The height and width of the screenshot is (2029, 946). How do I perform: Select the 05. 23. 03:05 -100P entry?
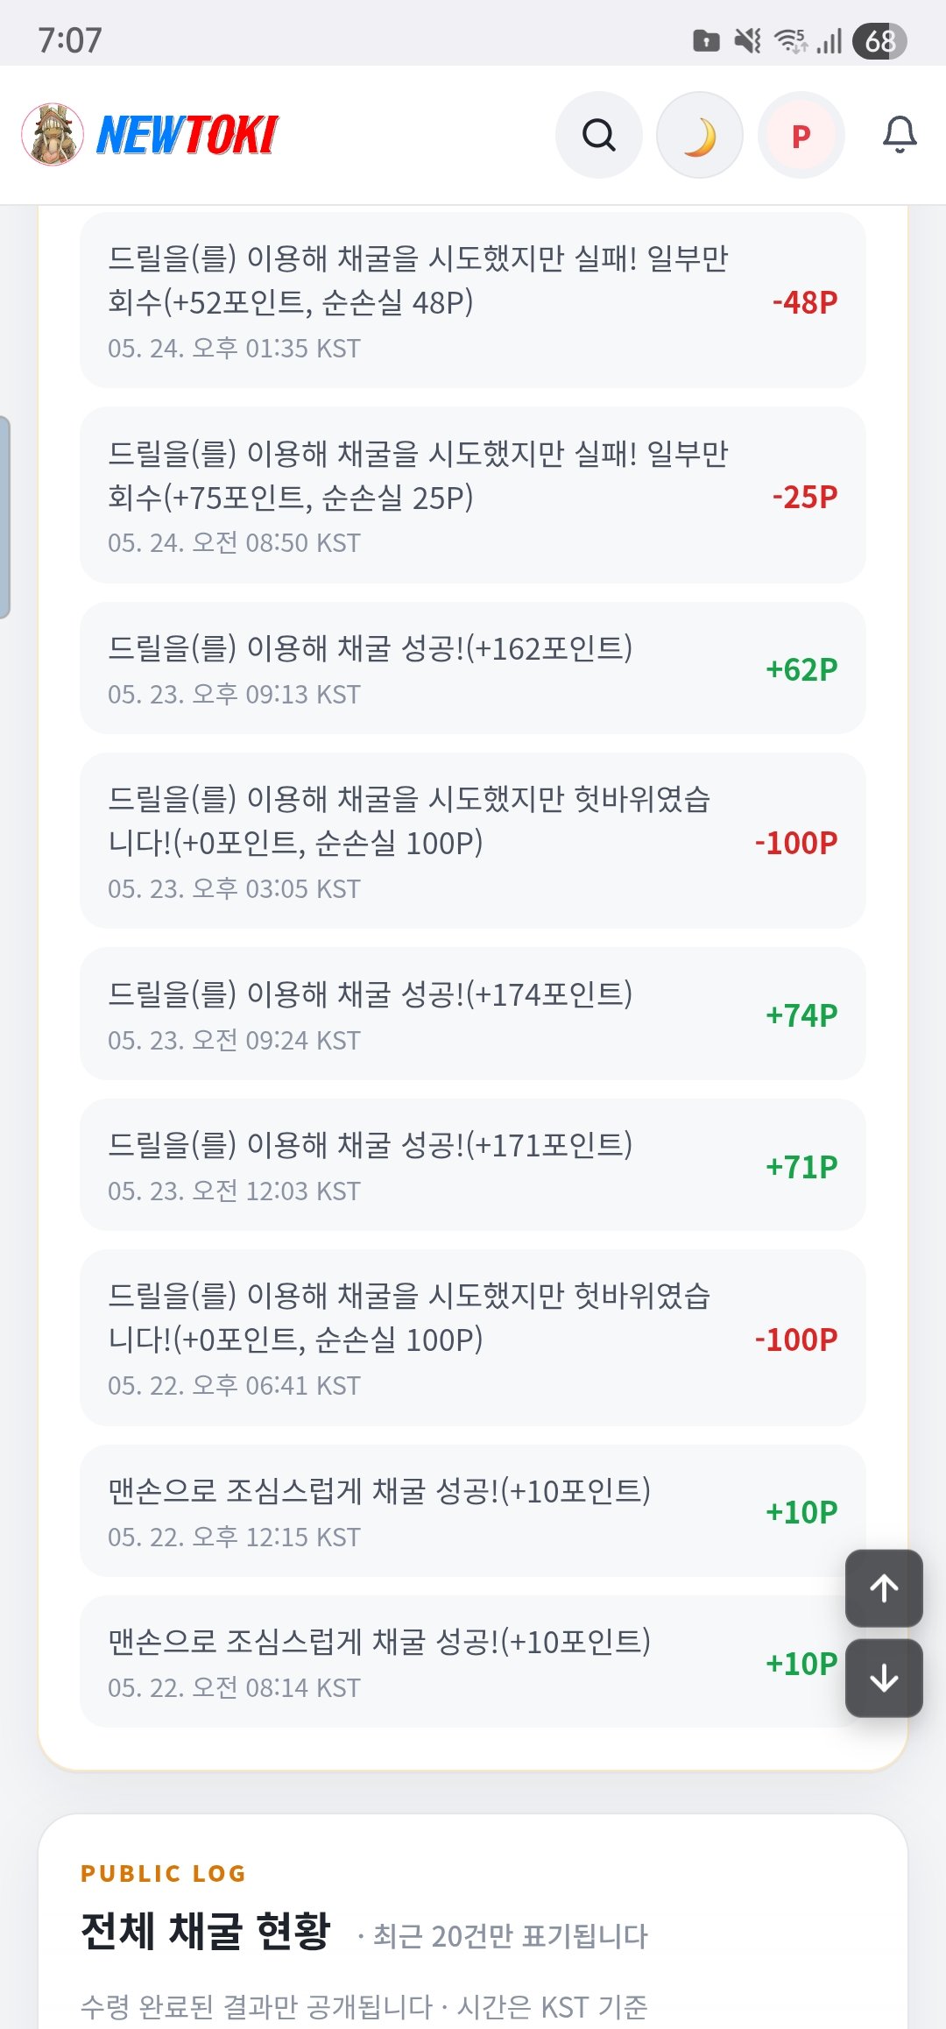coord(473,841)
